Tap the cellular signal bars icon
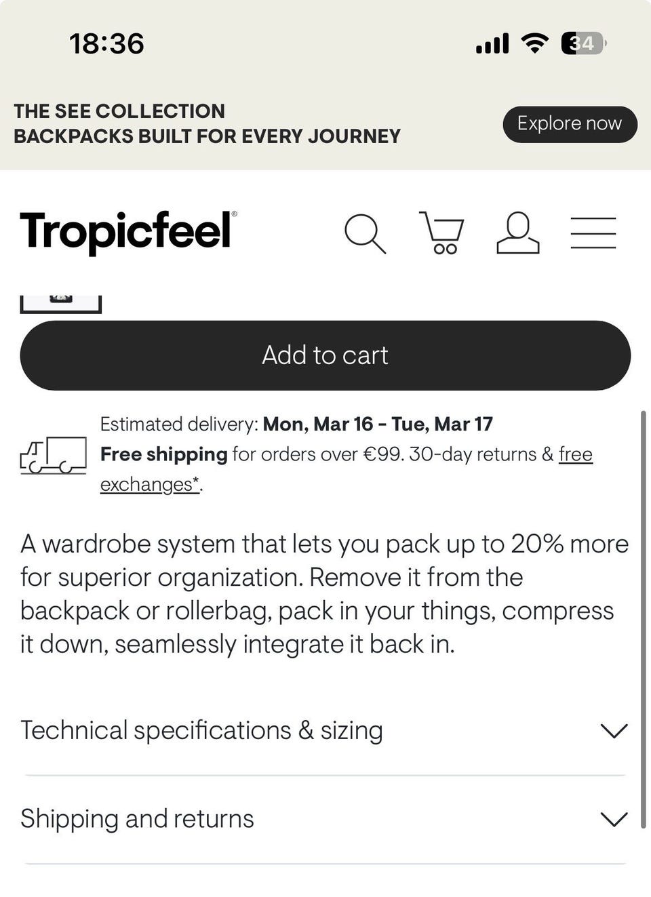Screen dimensions: 651x897 (x=492, y=44)
